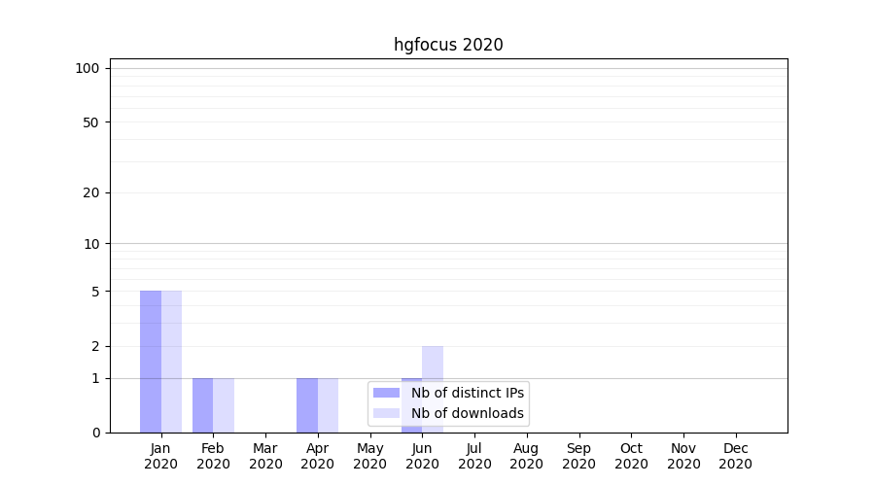Screen dimensions: 875x486
Task: Click the Jan 2020 distinct IPs bar
Action: [151, 362]
